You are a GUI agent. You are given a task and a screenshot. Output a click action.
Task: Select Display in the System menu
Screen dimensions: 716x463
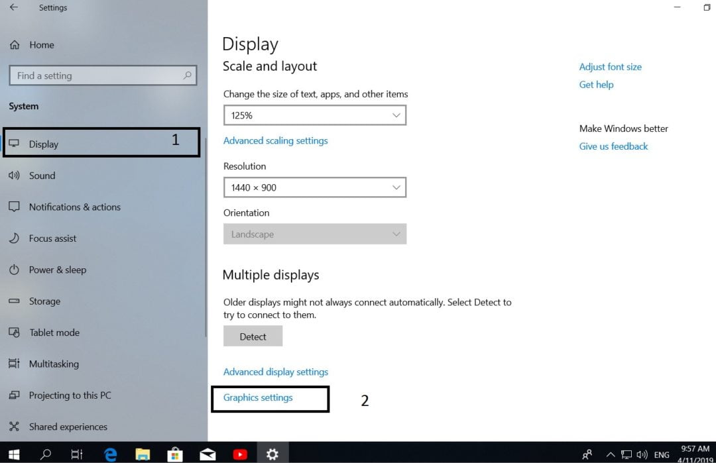pos(42,143)
